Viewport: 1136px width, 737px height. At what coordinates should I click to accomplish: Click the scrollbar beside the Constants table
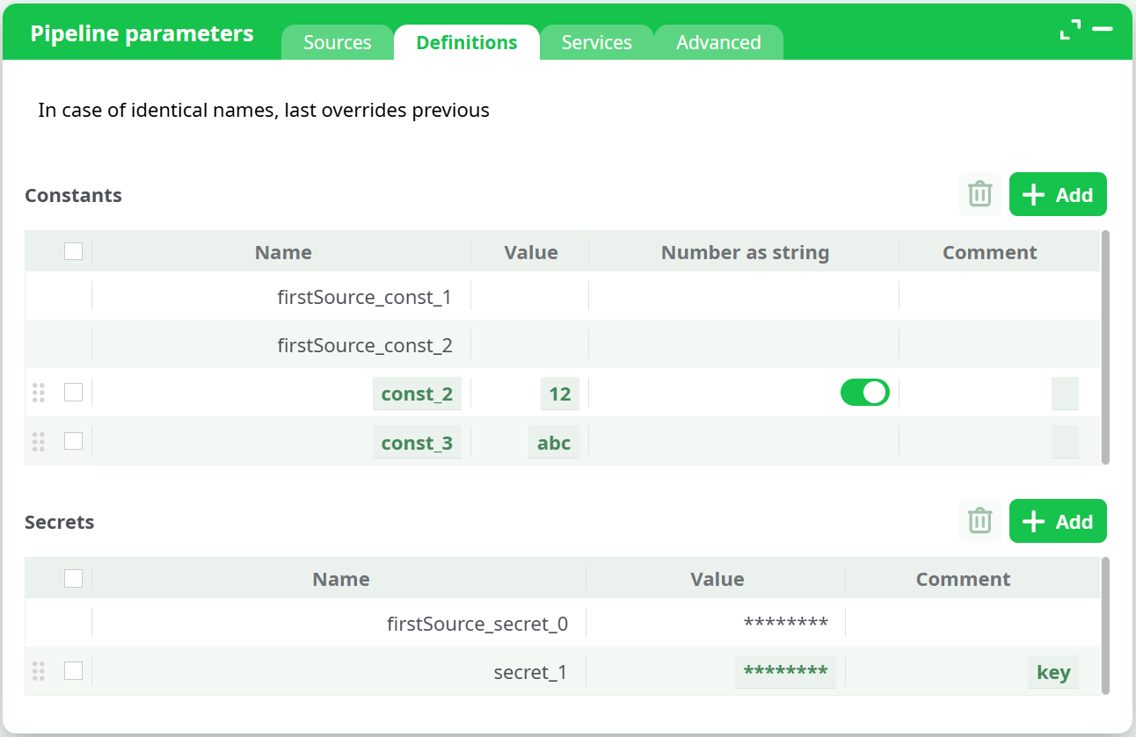[1105, 347]
